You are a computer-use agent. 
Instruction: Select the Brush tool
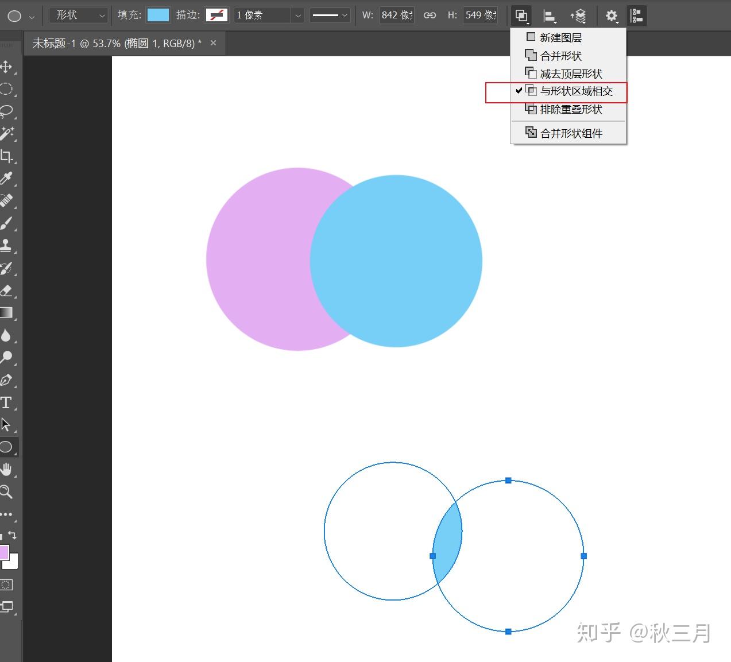point(6,223)
